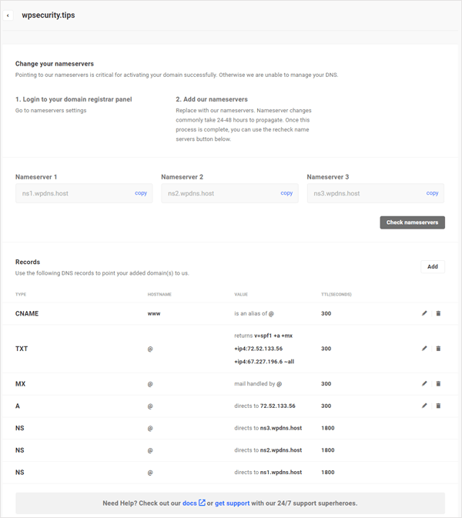Click the 'Add our nameservers' step heading
This screenshot has width=462, height=518.
tap(212, 99)
